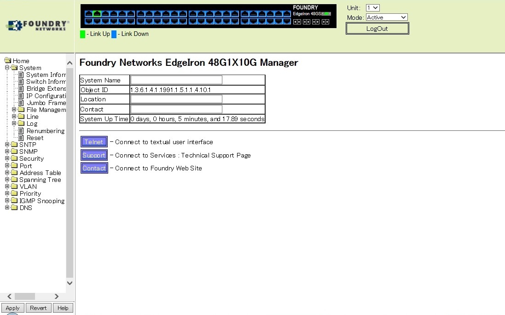Viewport: 505px width, 315px height.
Task: Expand the Spanning Tree node
Action: click(x=7, y=180)
